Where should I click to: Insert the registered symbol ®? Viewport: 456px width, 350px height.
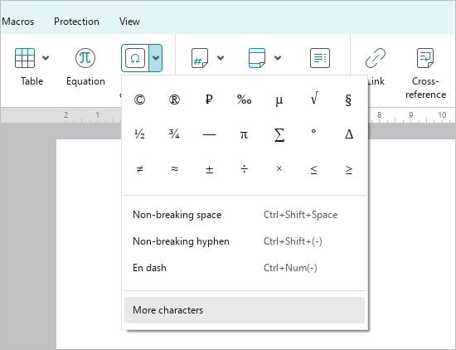coord(174,100)
